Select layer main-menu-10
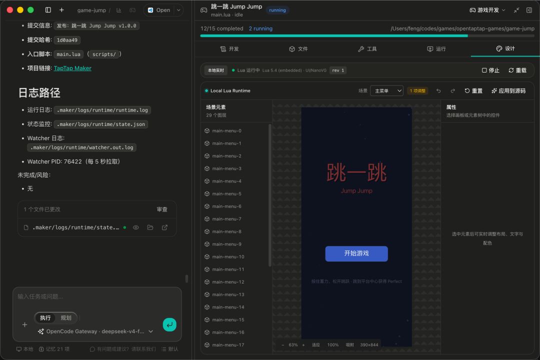 pyautogui.click(x=235, y=256)
